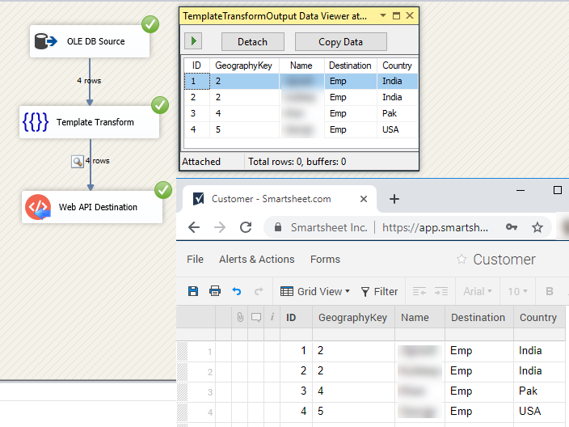Viewport: 569px width, 427px height.
Task: Open the data viewer magnifier on data path
Action: 78,162
